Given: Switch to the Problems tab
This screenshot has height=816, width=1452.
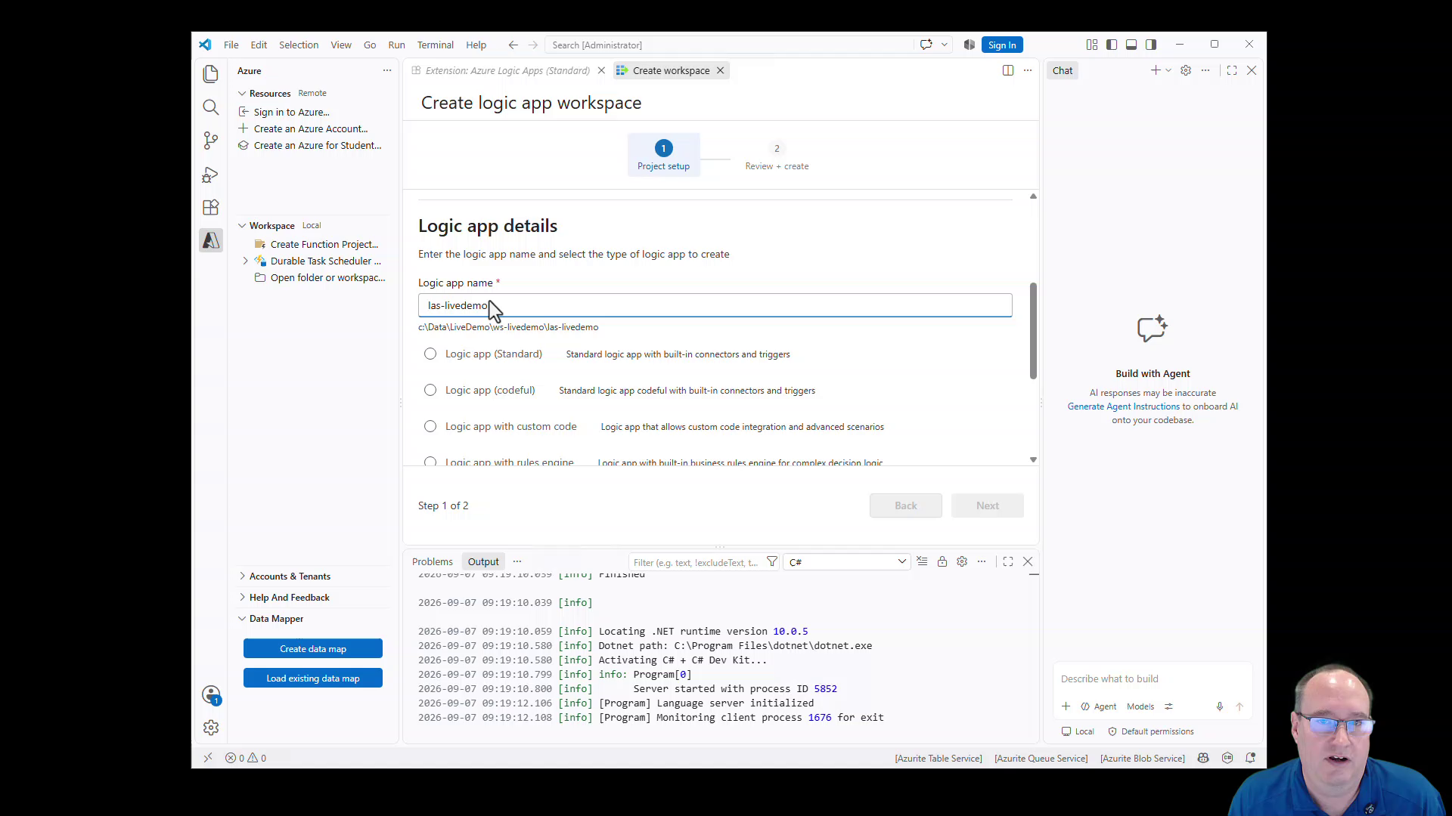Looking at the screenshot, I should 433,561.
